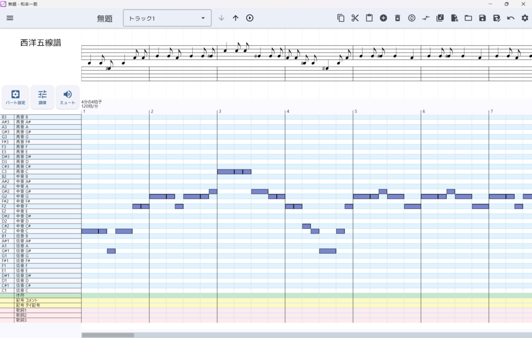Screen dimensions: 532x338
Task: Click the music library icon
Action: point(440,18)
